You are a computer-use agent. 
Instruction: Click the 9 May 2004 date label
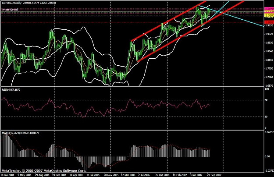25,175
